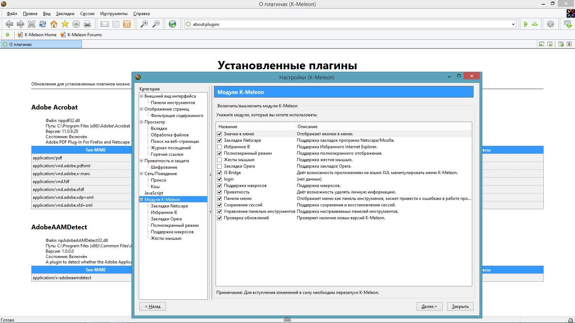The height and width of the screenshot is (323, 575).
Task: Open bookmarks with the star icon
Action: pyautogui.click(x=65, y=24)
